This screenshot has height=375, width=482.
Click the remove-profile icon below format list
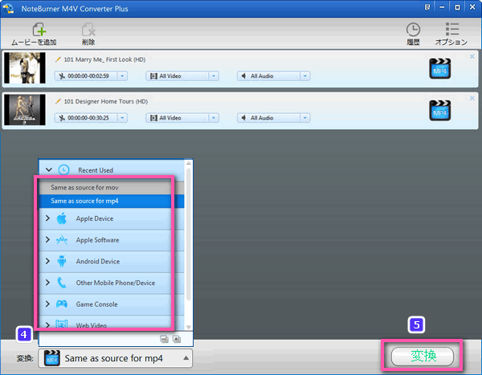[x=164, y=339]
